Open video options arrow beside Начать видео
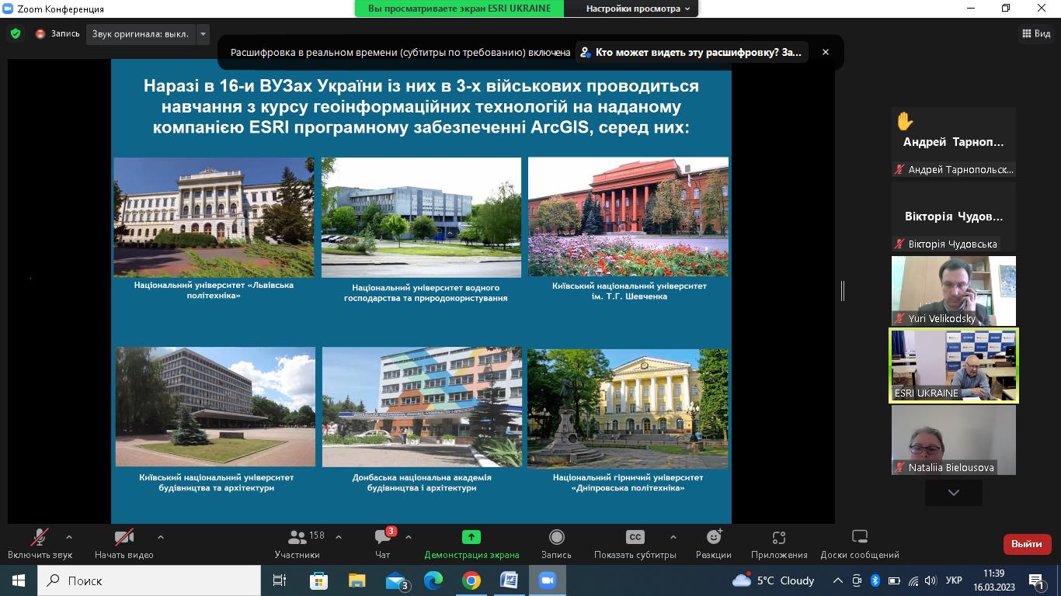The width and height of the screenshot is (1061, 596). (161, 536)
